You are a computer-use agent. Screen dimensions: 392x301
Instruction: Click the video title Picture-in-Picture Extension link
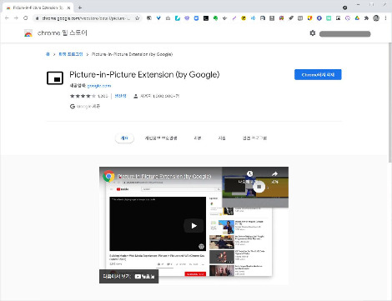coord(164,176)
